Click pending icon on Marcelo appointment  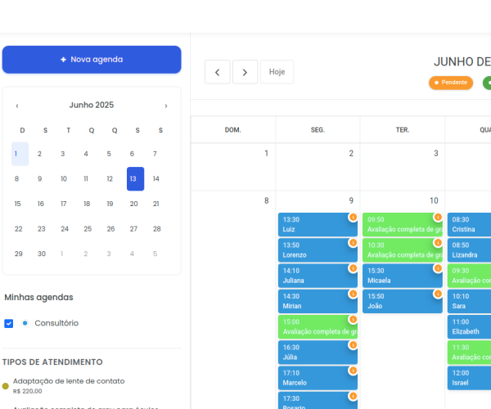tap(353, 371)
